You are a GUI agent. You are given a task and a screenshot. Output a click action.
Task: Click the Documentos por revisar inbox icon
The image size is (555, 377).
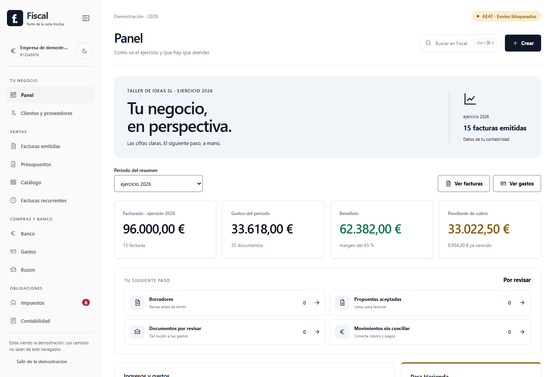[137, 332]
